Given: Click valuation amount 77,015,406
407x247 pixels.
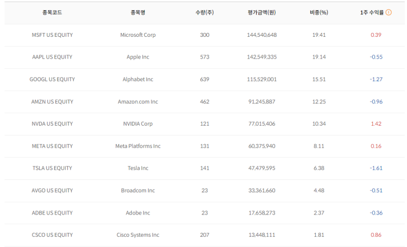Looking at the screenshot, I should coord(262,124).
